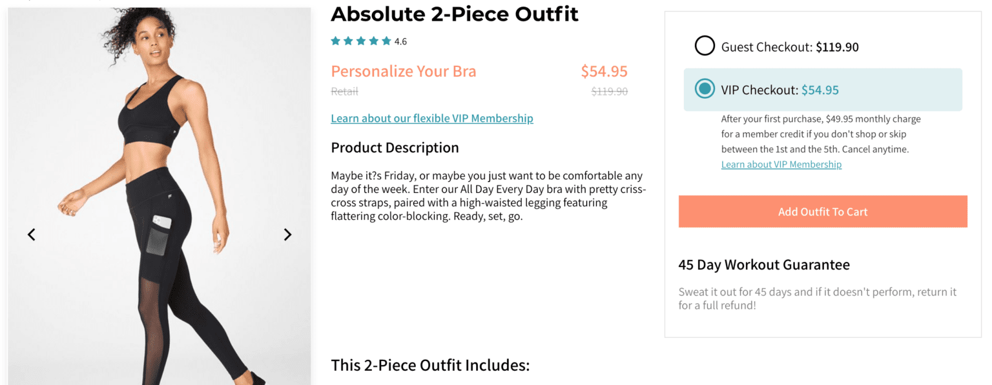Viewport: 992px width, 385px height.
Task: Click the first star in the rating row
Action: click(335, 40)
